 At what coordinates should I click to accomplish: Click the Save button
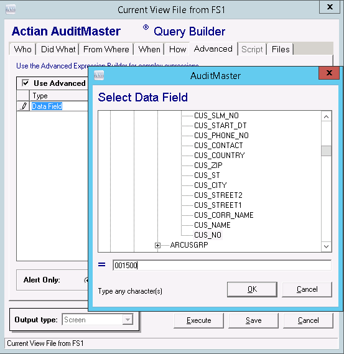pos(253,320)
